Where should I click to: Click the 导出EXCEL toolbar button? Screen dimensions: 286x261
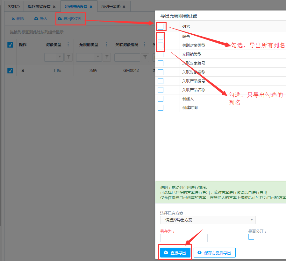point(70,19)
